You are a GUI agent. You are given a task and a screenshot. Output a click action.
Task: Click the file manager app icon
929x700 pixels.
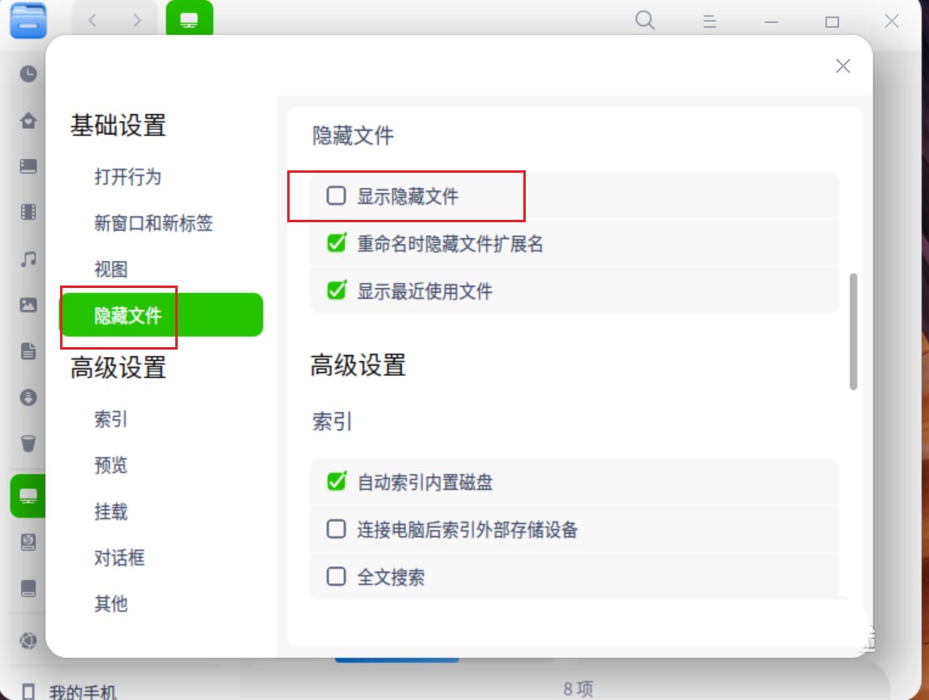(28, 21)
